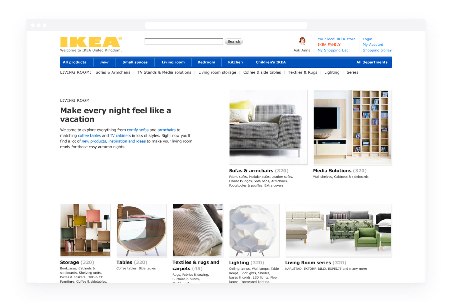The height and width of the screenshot is (302, 452).
Task: Click "Coffee tables, Side tables" description
Action: pyautogui.click(x=136, y=269)
